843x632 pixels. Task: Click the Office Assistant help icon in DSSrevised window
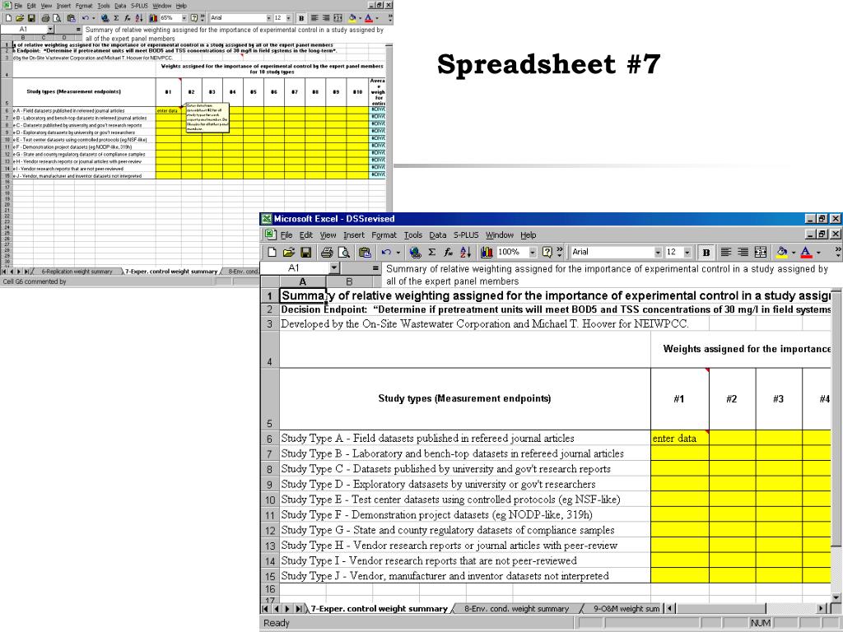coord(547,252)
